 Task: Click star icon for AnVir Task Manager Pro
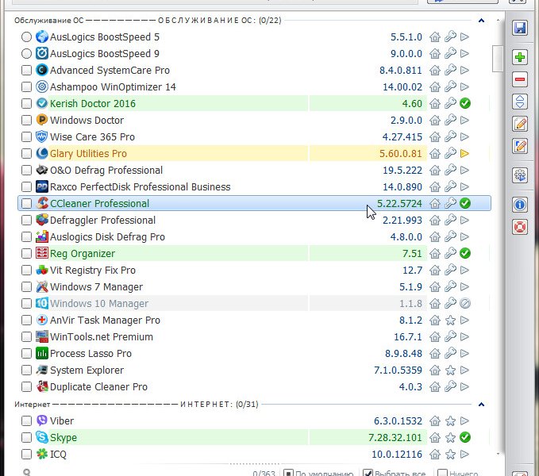click(450, 320)
